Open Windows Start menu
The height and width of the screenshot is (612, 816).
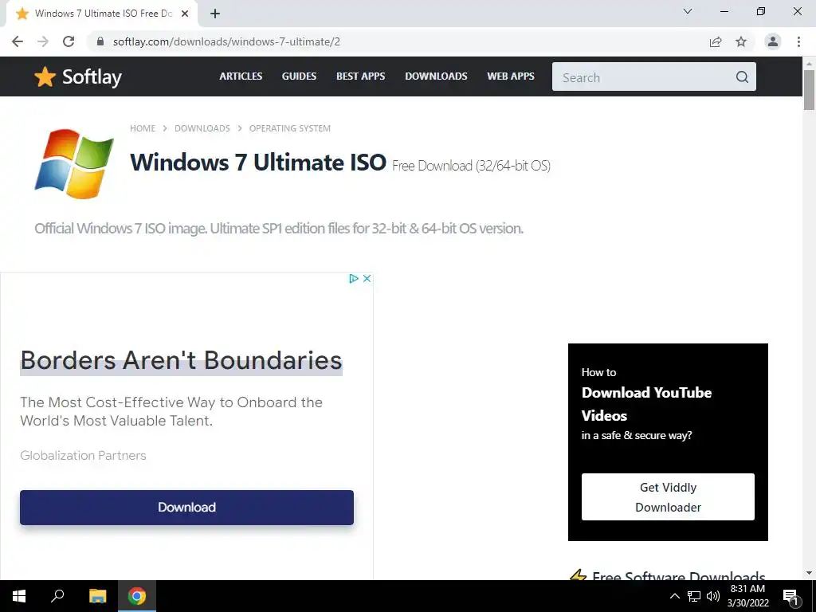pos(19,596)
